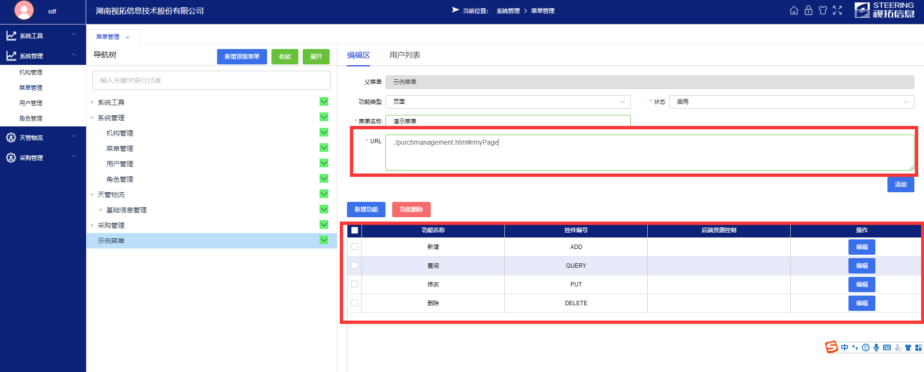Click the navigation tree filter input
Viewport: 924px width, 372px height.
211,80
